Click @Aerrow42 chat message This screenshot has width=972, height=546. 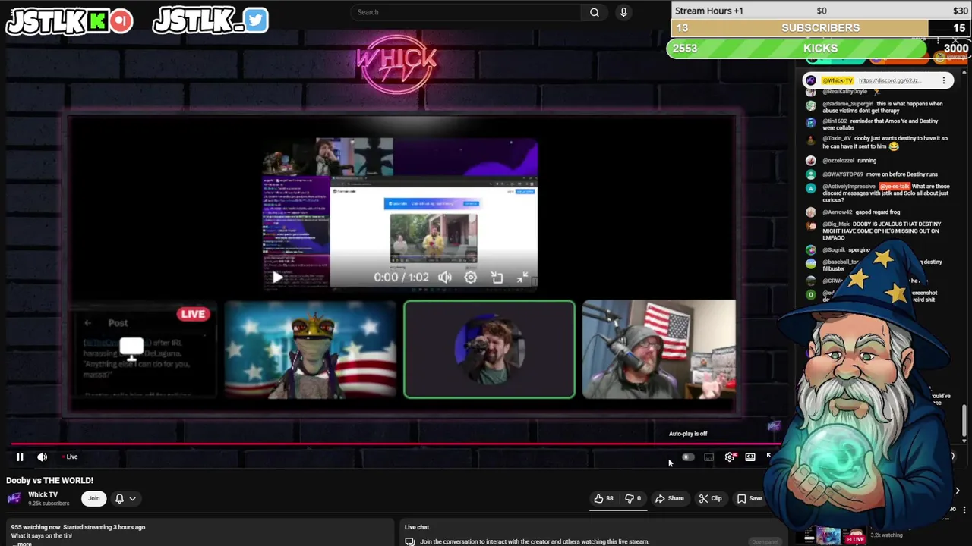(861, 212)
